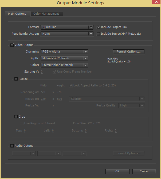Click the Resize to height value 576
This screenshot has width=161, height=179.
point(60,99)
